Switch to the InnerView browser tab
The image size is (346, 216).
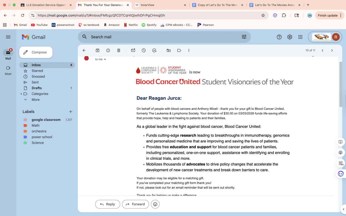click(159, 5)
